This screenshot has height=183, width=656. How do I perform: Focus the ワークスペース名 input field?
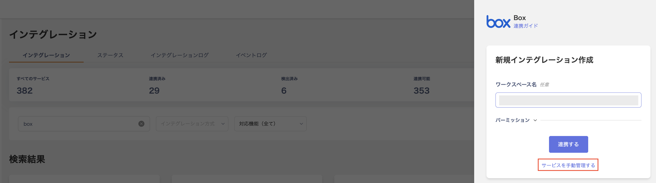coord(568,100)
